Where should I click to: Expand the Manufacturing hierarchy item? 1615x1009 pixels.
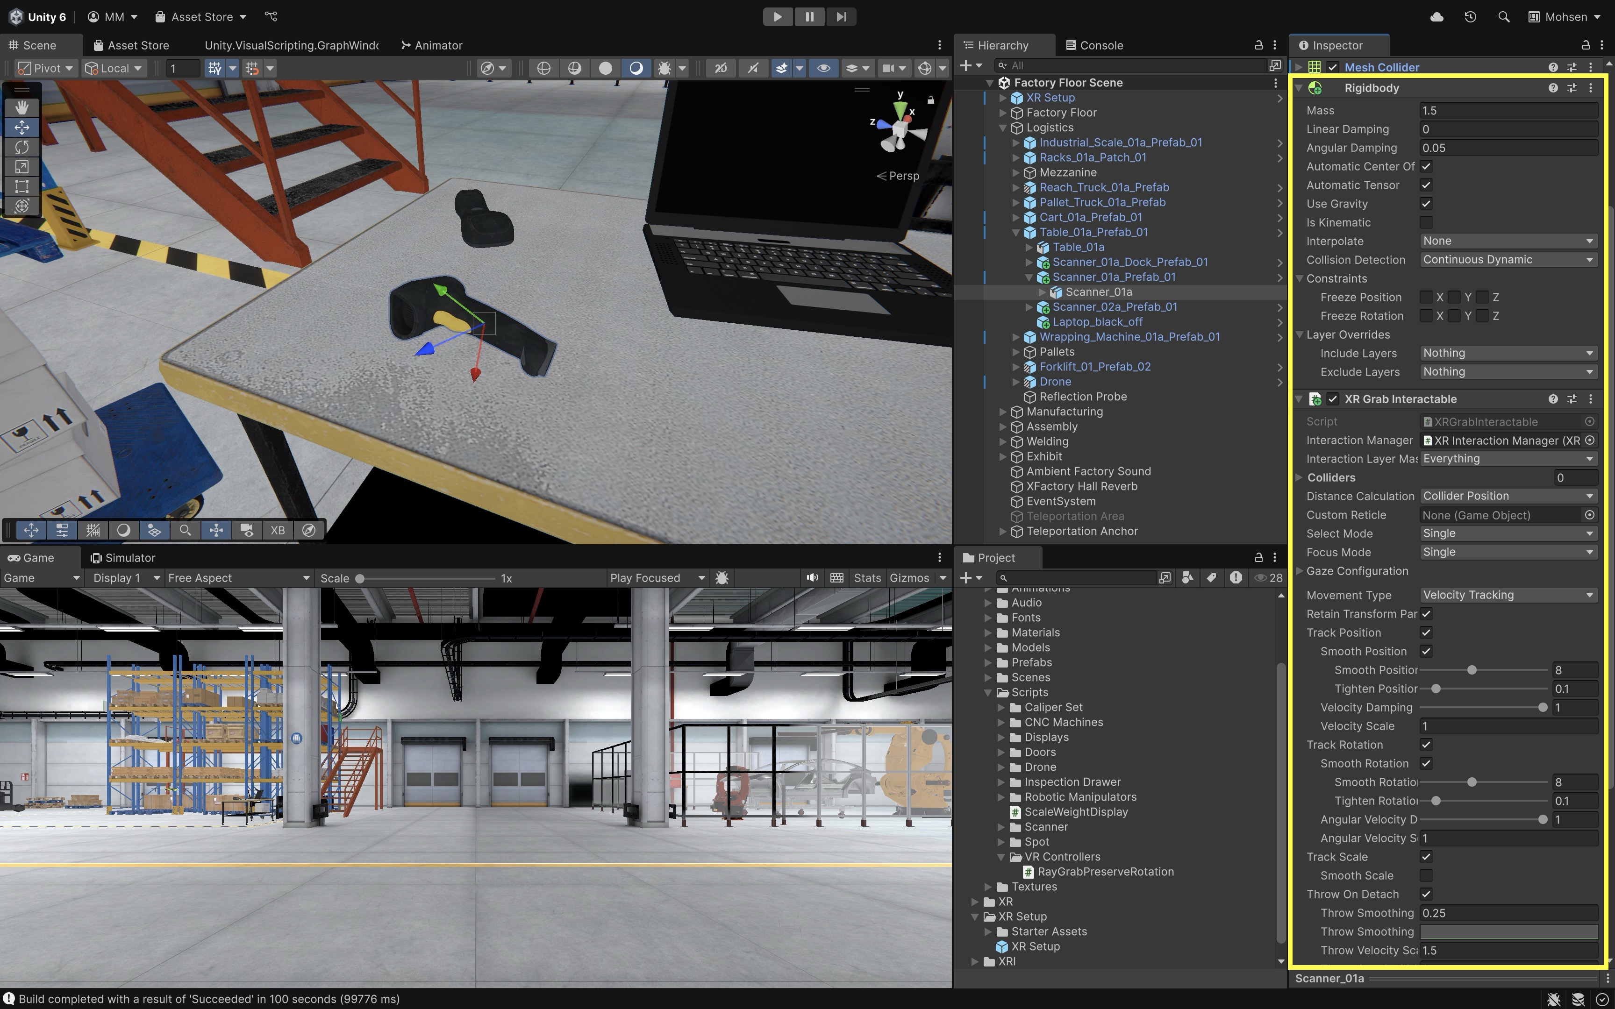(x=1002, y=412)
